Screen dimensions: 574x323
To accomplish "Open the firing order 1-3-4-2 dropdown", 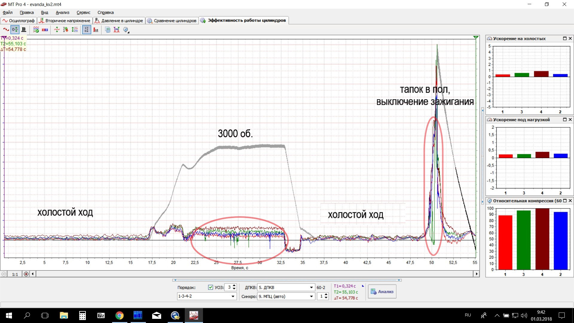I will click(x=233, y=296).
